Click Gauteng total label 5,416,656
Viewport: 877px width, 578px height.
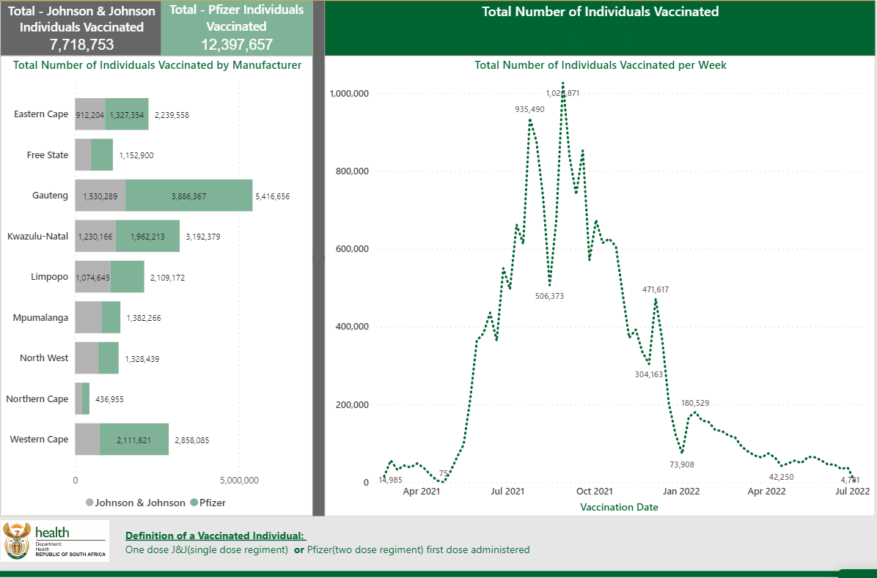(x=272, y=196)
